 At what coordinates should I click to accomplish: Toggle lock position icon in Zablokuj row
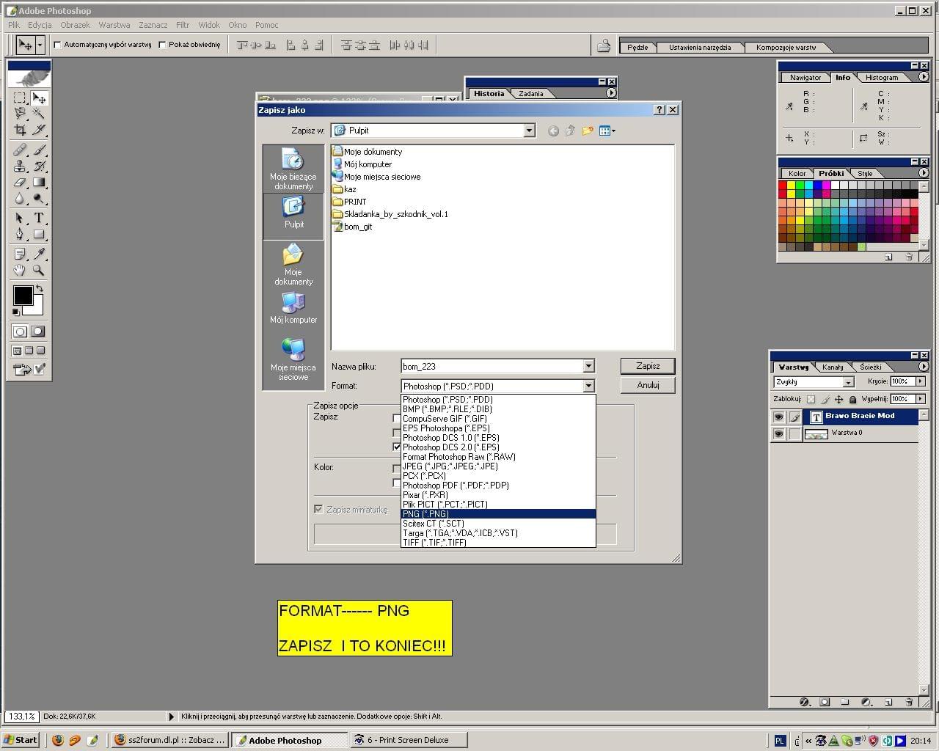[x=838, y=400]
